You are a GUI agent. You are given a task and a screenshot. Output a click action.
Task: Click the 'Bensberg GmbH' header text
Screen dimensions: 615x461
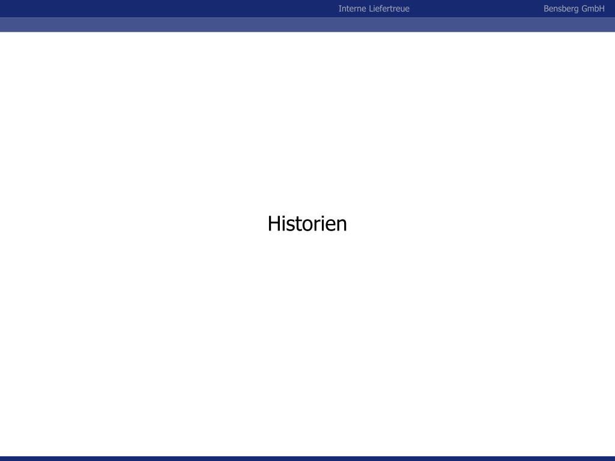574,8
